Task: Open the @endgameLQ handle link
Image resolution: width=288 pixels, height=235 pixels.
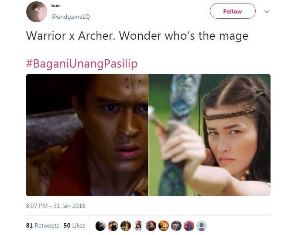Action: [71, 17]
